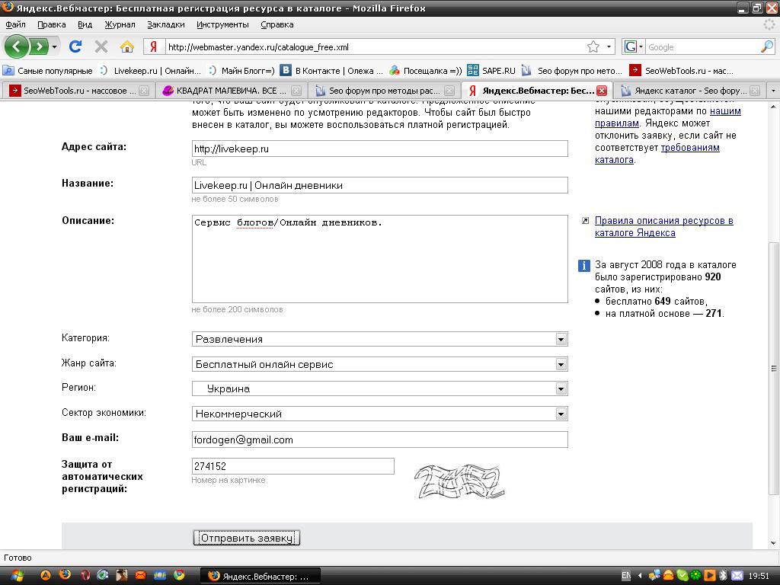This screenshot has height=585, width=780.
Task: Switch to the Яндекс каталог tab
Action: (690, 91)
